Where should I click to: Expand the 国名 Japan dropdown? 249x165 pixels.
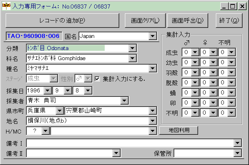[x=152, y=36]
